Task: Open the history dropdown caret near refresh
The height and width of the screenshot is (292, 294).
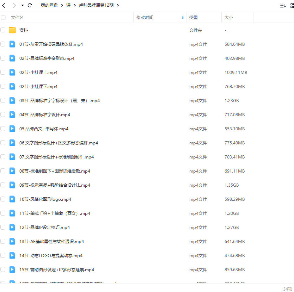Action: pos(22,5)
